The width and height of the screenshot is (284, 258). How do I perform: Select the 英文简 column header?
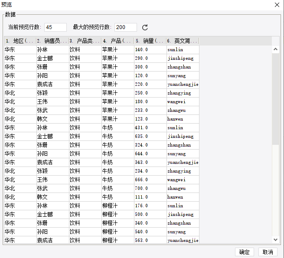tap(183, 41)
